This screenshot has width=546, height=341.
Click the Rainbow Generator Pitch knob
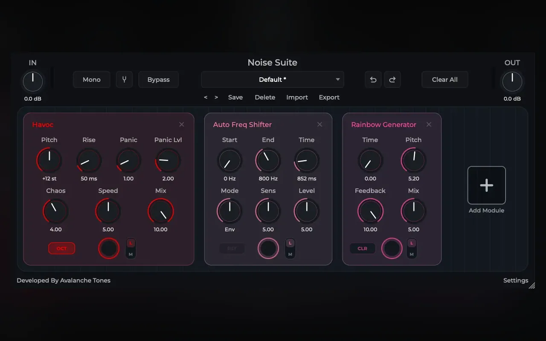(x=413, y=160)
